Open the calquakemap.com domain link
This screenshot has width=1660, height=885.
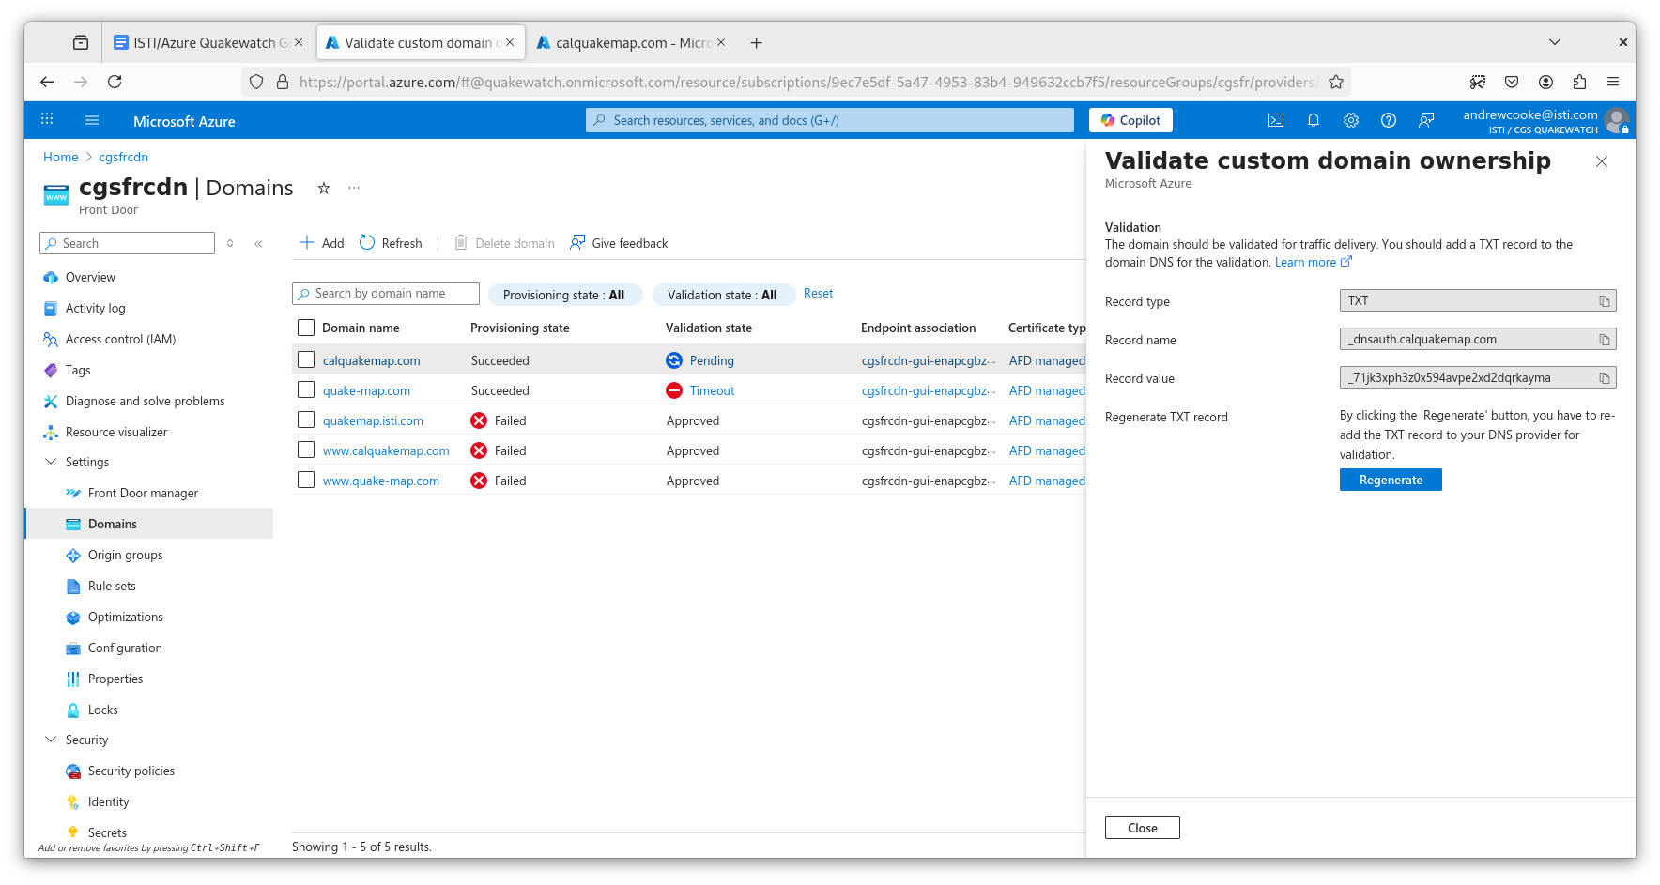(x=372, y=360)
